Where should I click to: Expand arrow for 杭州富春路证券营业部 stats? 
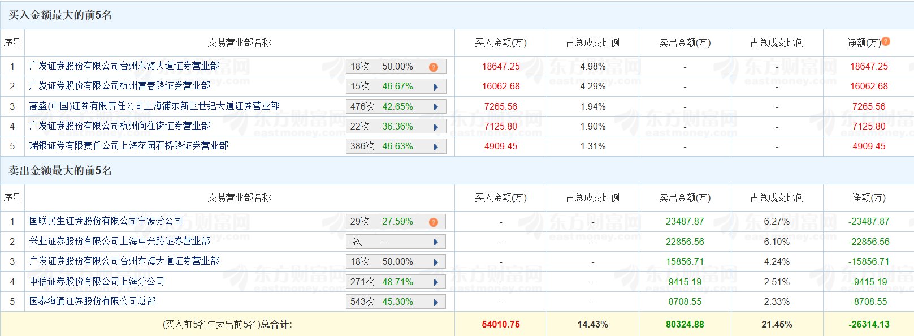pyautogui.click(x=436, y=87)
